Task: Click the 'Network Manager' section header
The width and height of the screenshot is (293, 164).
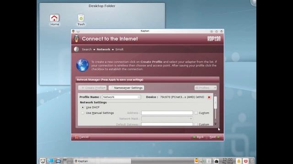Action: [110, 80]
